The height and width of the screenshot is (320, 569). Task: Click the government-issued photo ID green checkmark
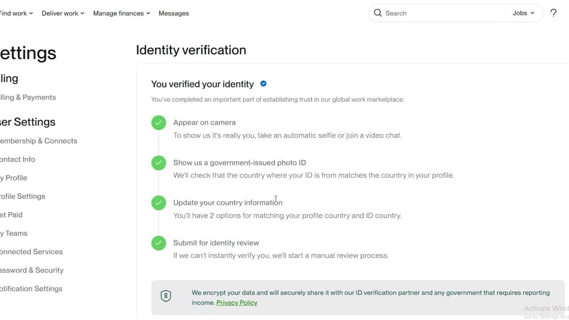(159, 163)
